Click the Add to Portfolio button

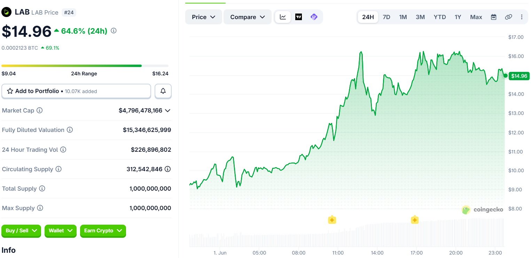pyautogui.click(x=76, y=91)
